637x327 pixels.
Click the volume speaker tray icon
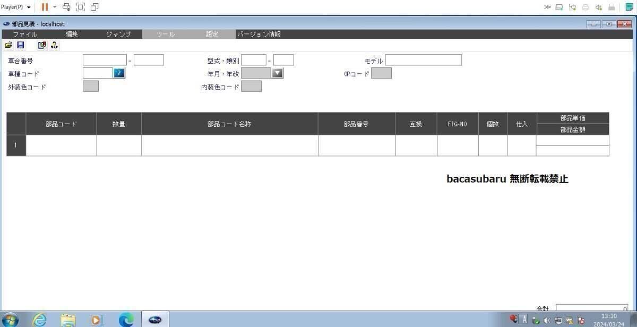click(547, 321)
